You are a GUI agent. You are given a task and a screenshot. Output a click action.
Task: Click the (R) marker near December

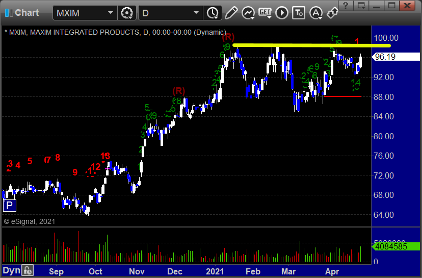[x=179, y=91]
